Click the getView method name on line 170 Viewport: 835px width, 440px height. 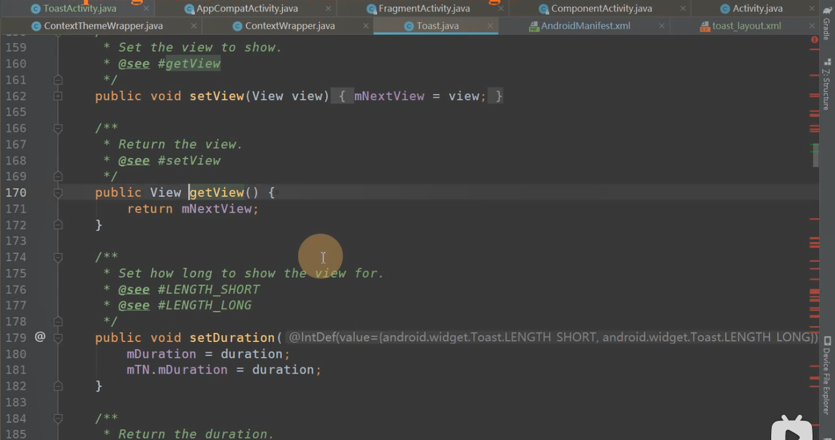point(217,193)
